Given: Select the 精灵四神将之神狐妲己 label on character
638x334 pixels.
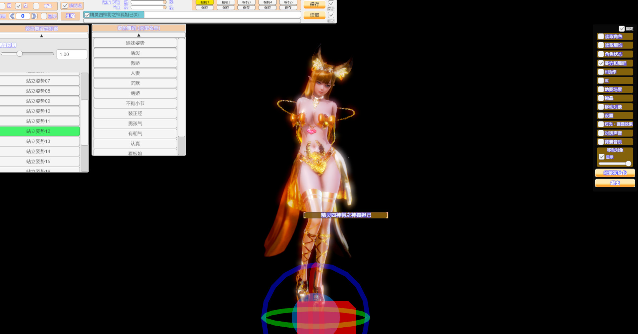Looking at the screenshot, I should click(x=346, y=215).
